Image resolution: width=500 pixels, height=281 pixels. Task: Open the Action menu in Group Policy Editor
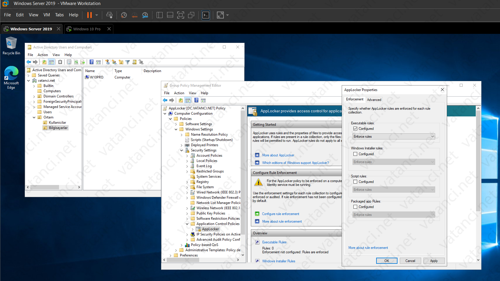point(179,93)
